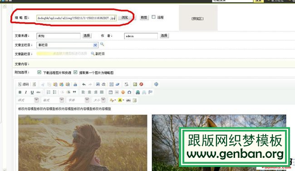Cut selected editor content
Screen dimensions: 295x171
tap(43, 84)
